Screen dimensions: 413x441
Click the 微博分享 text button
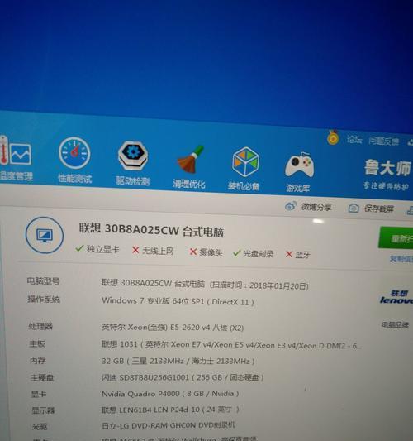(316, 208)
